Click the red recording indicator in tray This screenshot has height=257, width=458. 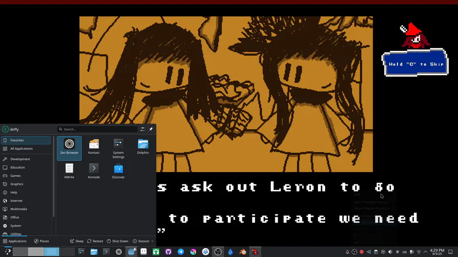point(362,252)
